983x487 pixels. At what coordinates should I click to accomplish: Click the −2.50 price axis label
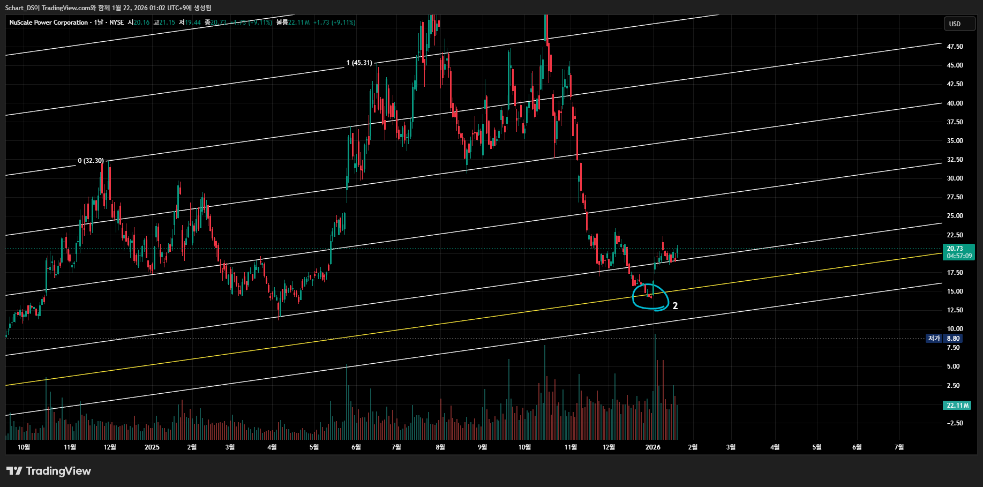955,423
